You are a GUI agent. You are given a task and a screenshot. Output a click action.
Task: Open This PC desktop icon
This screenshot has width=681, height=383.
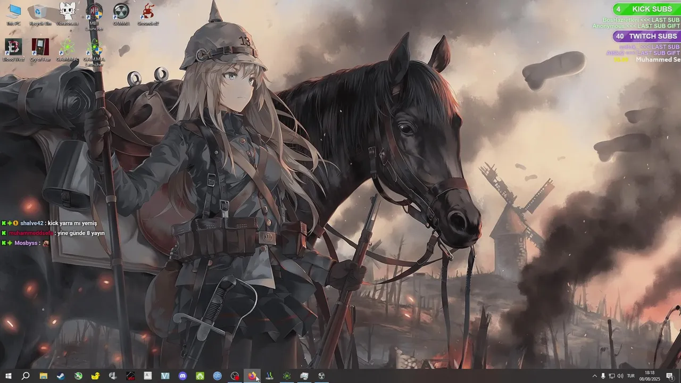point(13,15)
